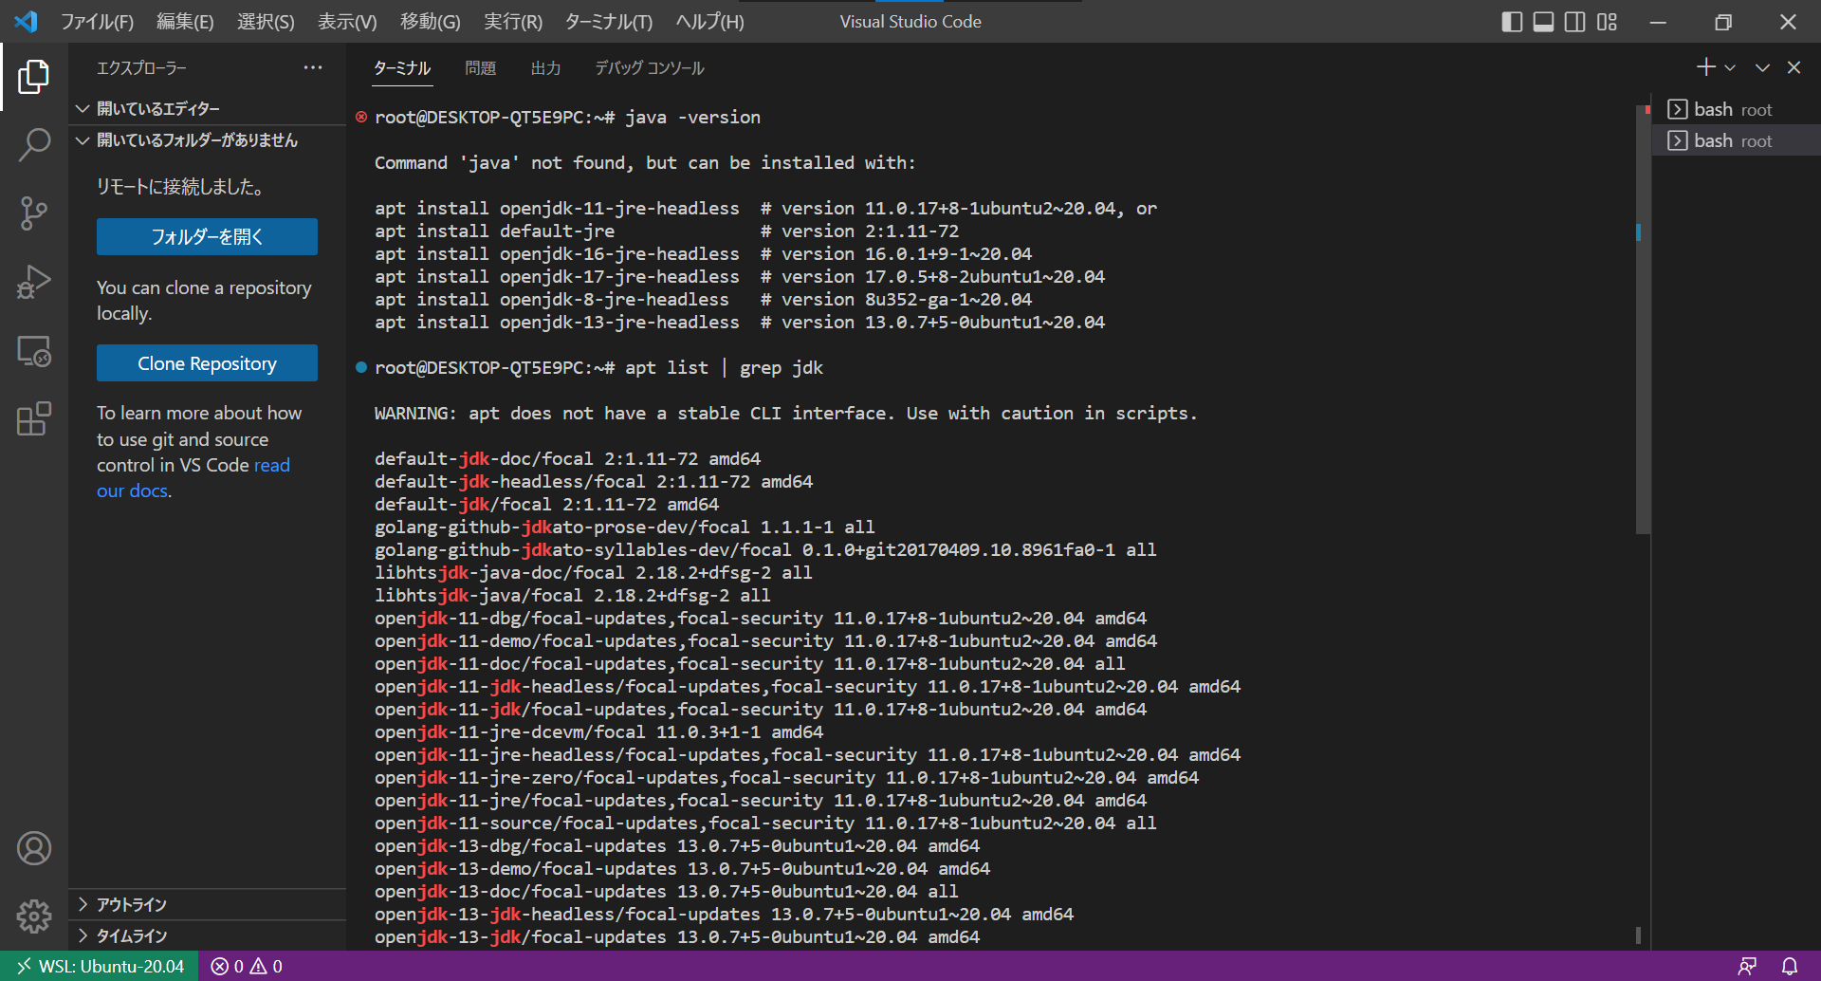This screenshot has height=981, width=1821.
Task: Collapse the 開いているフォルダーがありません section
Action: [x=207, y=140]
